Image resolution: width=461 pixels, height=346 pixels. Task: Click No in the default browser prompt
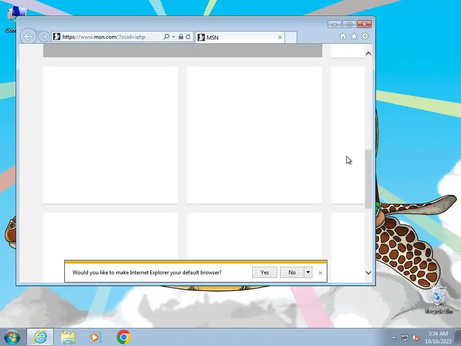tap(292, 273)
